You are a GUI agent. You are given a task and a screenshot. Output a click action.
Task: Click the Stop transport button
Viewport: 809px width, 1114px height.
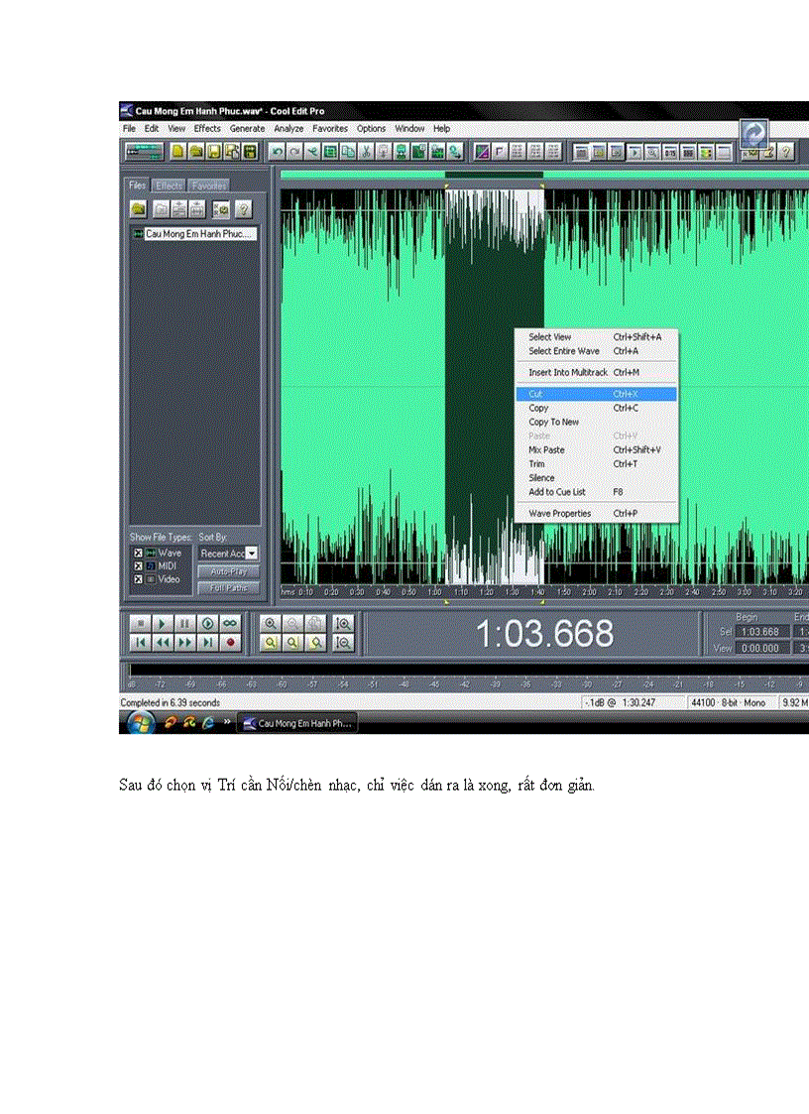(140, 623)
